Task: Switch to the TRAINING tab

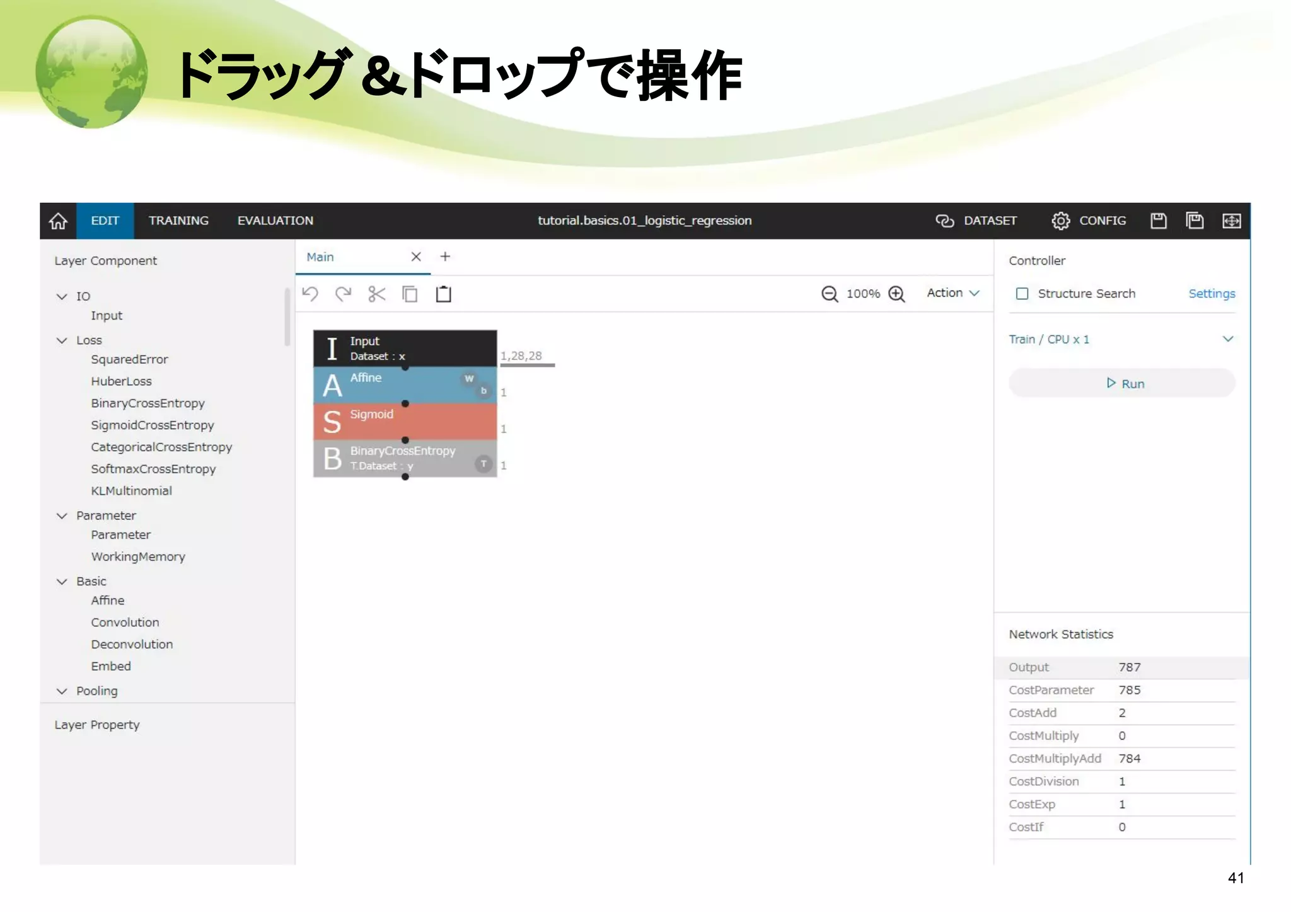Action: [x=178, y=221]
